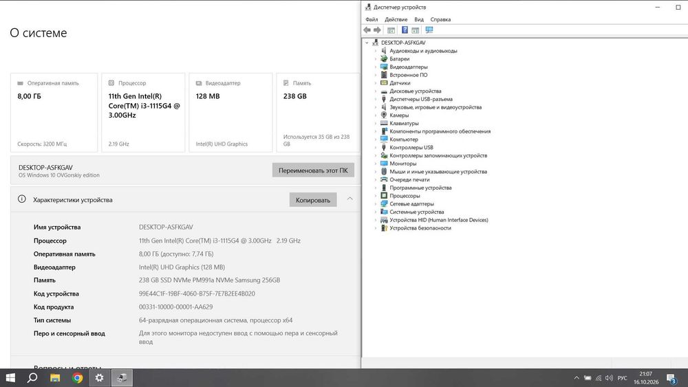The width and height of the screenshot is (688, 387).
Task: Select the Видеоадаптеры category icon
Action: [x=384, y=67]
